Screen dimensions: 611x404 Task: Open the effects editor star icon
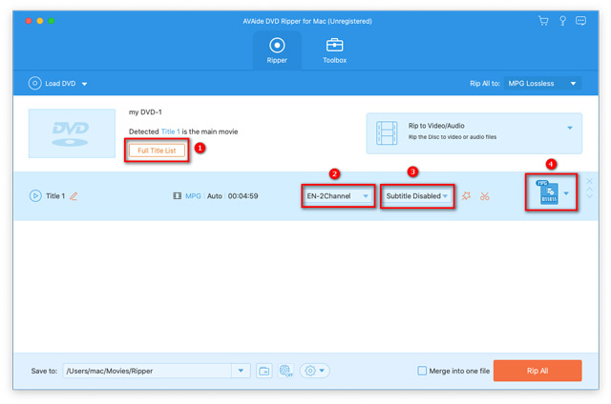click(x=467, y=196)
